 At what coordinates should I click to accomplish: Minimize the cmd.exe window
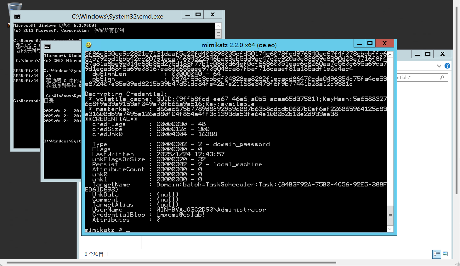coord(188,14)
